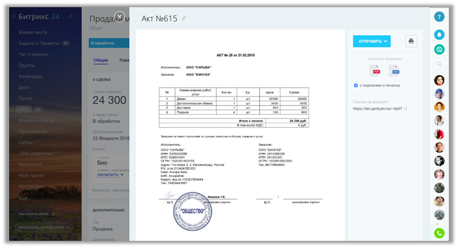Open Задачи и Проекты menu item
Screen dimensions: 458x248
(x=39, y=43)
